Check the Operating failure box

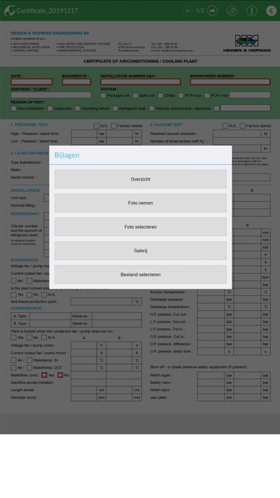[x=78, y=108]
